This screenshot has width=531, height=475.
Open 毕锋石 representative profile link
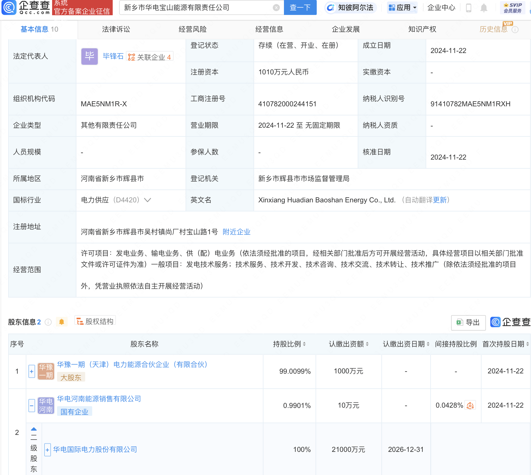[113, 56]
